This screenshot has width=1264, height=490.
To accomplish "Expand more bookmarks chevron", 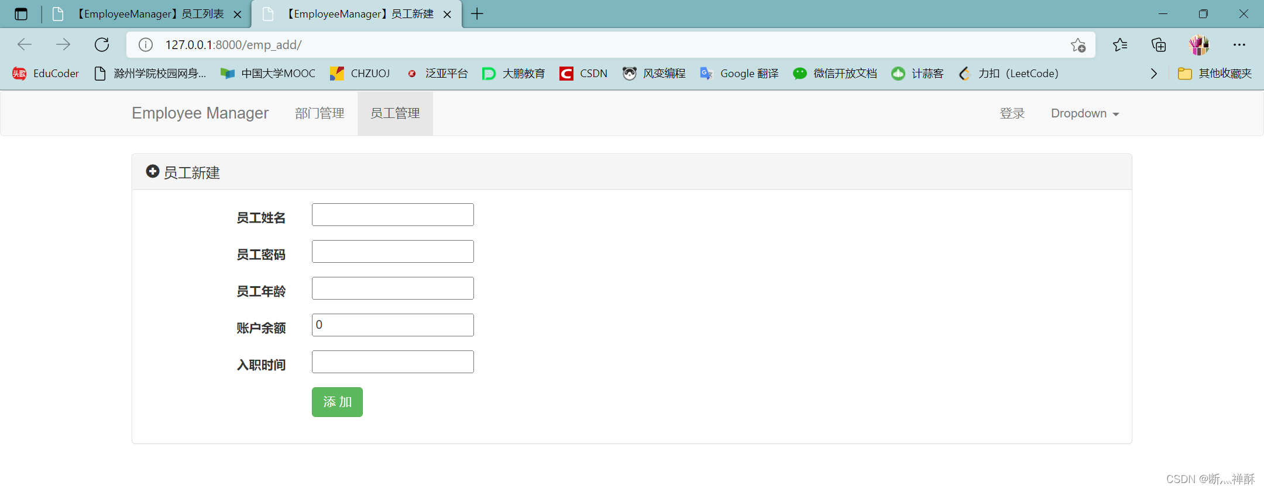I will point(1153,74).
